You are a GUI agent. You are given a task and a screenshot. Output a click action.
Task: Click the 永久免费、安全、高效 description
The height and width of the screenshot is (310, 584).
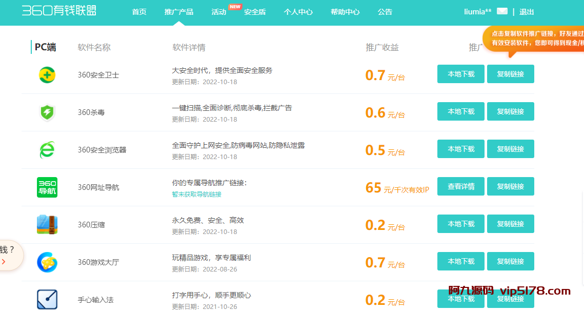208,221
